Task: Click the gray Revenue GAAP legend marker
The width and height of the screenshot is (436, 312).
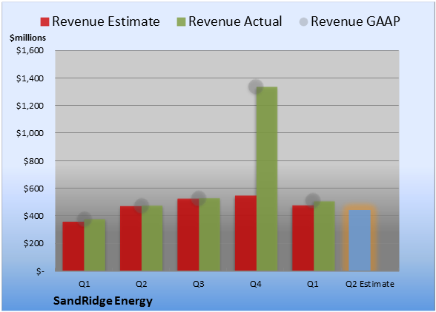Action: [303, 21]
